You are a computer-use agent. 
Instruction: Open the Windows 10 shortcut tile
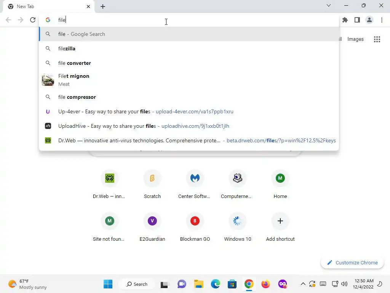point(238,227)
